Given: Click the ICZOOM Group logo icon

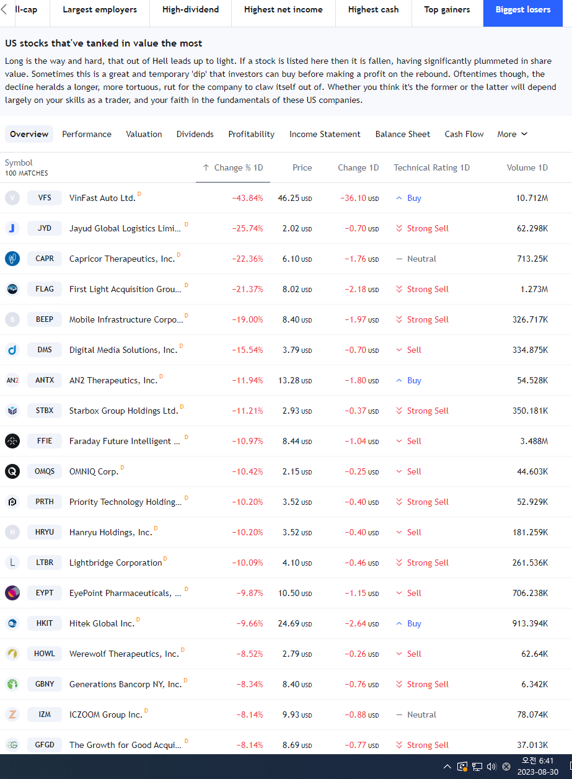Looking at the screenshot, I should tap(12, 714).
